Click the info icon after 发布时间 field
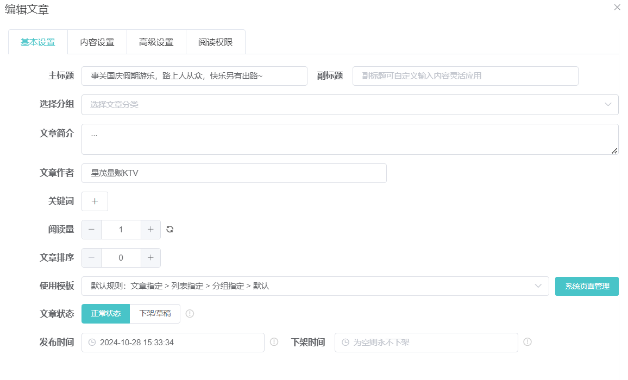Image resolution: width=628 pixels, height=380 pixels. point(274,342)
